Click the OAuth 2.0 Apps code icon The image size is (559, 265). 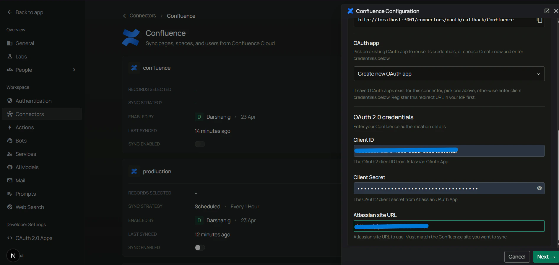10,238
